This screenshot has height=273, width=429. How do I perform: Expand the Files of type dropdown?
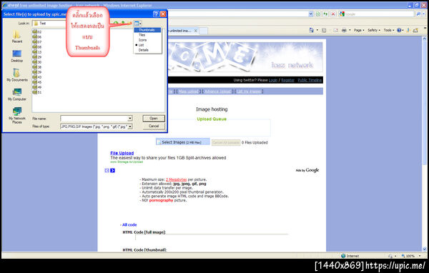click(130, 126)
